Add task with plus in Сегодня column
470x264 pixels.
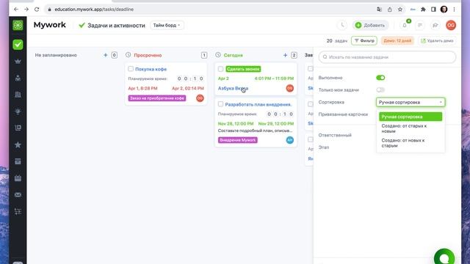coord(285,55)
